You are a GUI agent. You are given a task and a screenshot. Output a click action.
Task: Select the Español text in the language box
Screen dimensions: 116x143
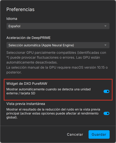pyautogui.click(x=14, y=26)
